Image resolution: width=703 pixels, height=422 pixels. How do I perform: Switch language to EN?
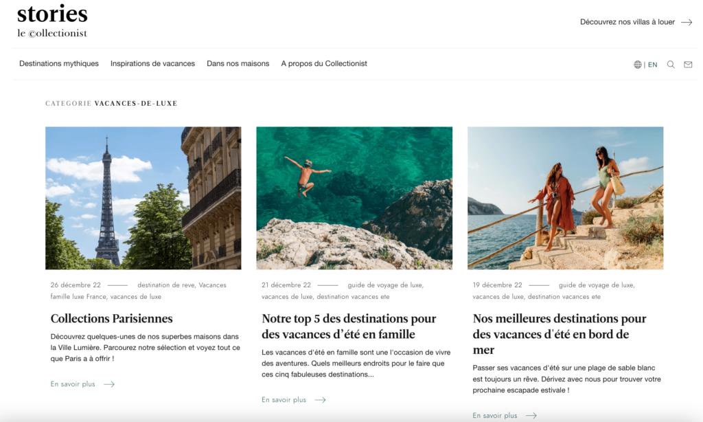point(652,65)
